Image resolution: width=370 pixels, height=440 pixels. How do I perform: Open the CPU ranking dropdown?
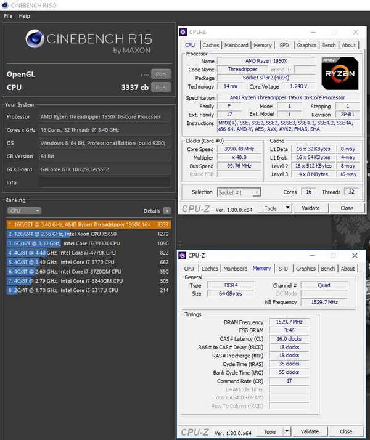[x=24, y=211]
